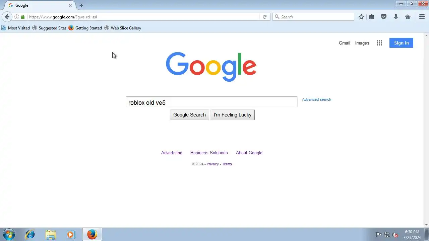Save page to Pocket icon

coord(384,17)
